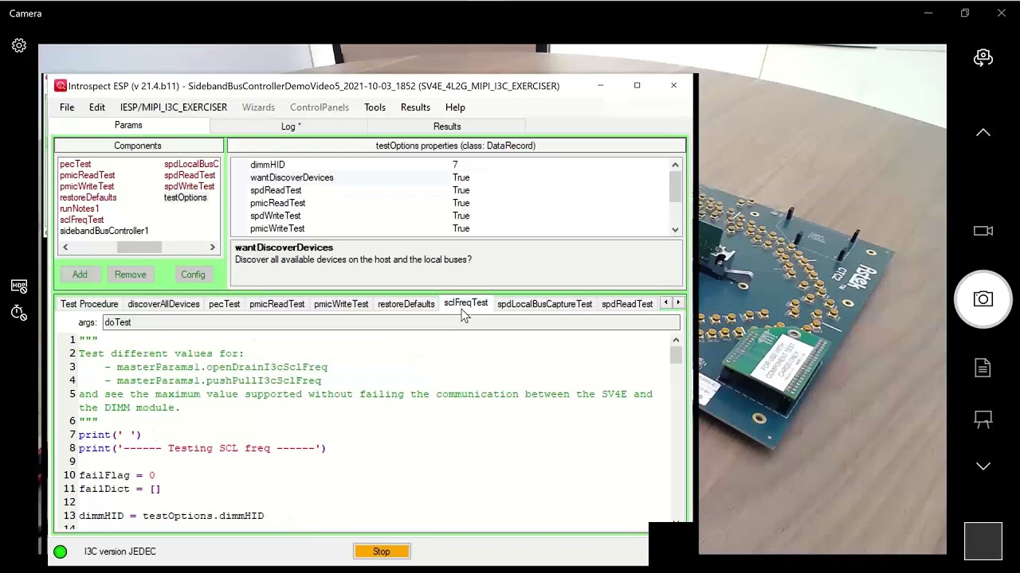Open the Help menu
1020x573 pixels.
click(455, 107)
